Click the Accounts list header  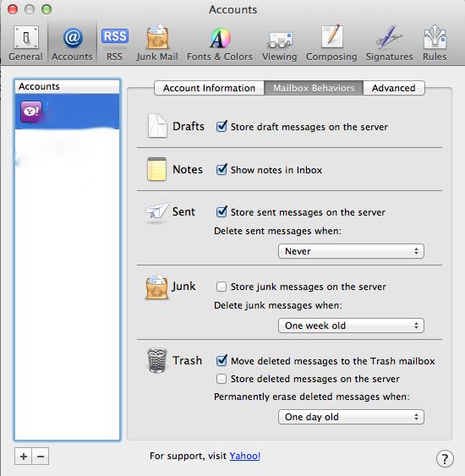(x=67, y=86)
